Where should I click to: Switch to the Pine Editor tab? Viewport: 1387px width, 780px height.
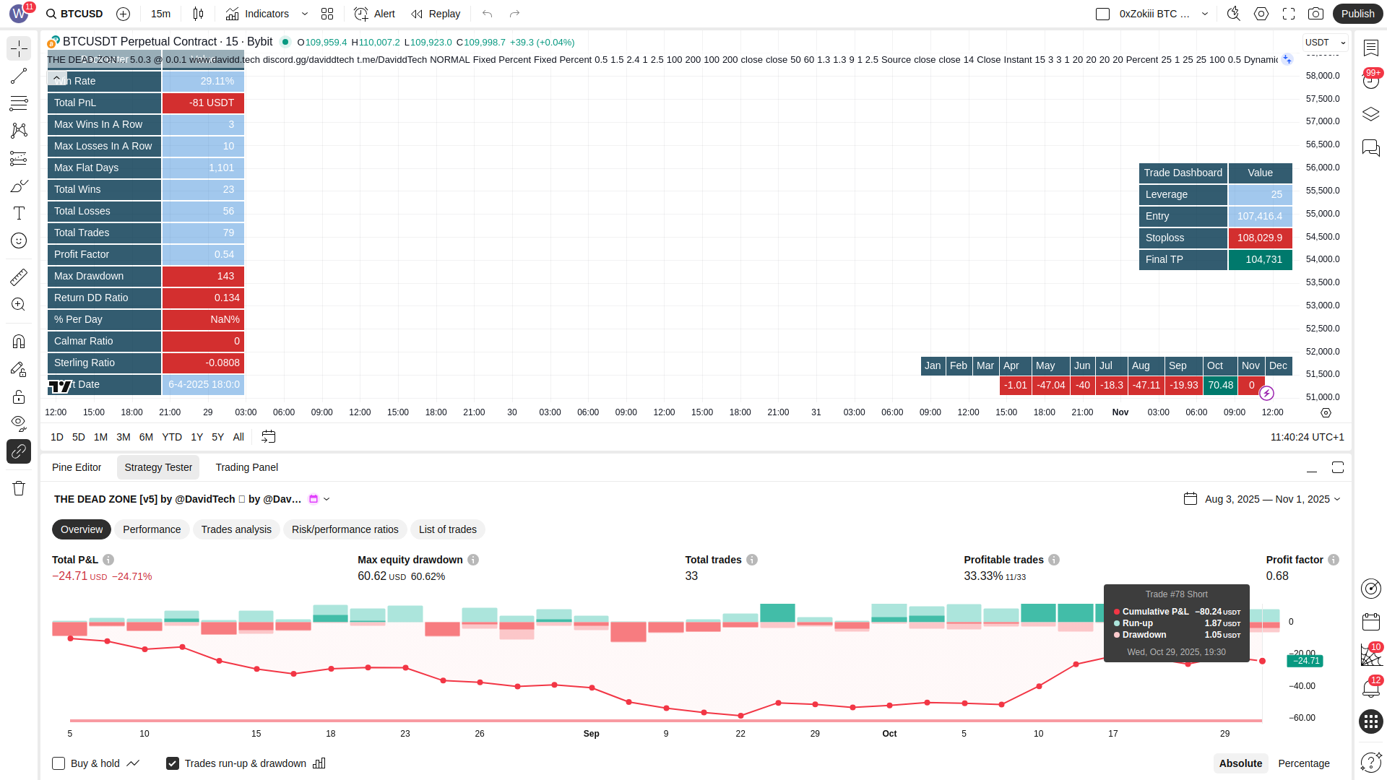point(77,467)
